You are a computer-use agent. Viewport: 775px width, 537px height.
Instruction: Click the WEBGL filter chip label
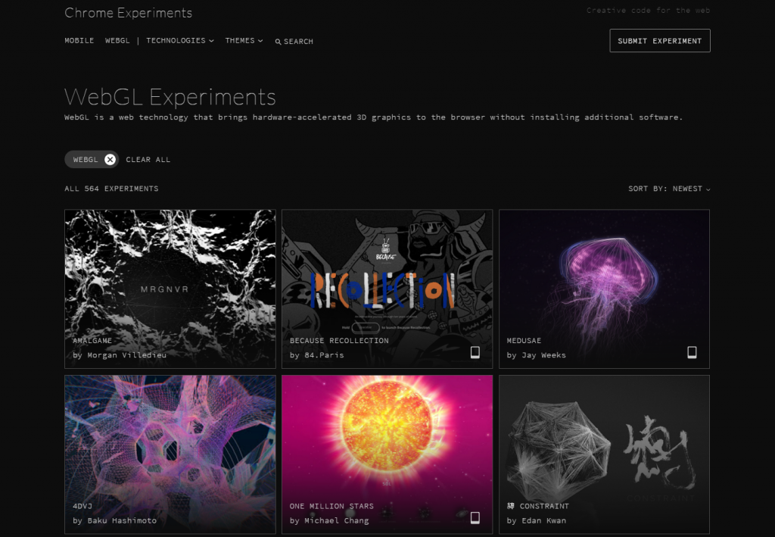86,160
